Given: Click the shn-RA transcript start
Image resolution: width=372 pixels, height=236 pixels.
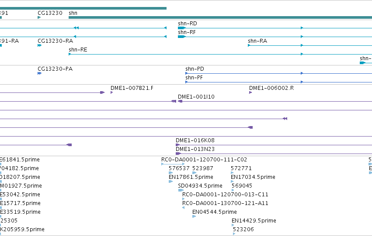Looking at the screenshot, I should [249, 45].
